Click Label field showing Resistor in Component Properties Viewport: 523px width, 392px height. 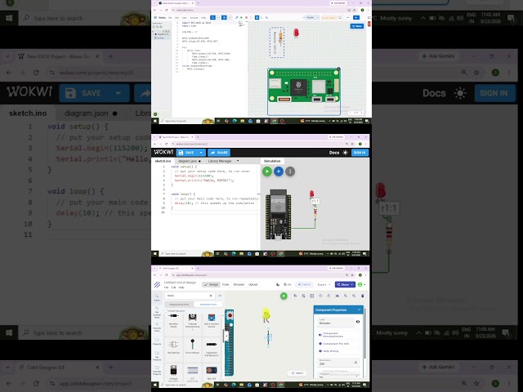click(336, 323)
